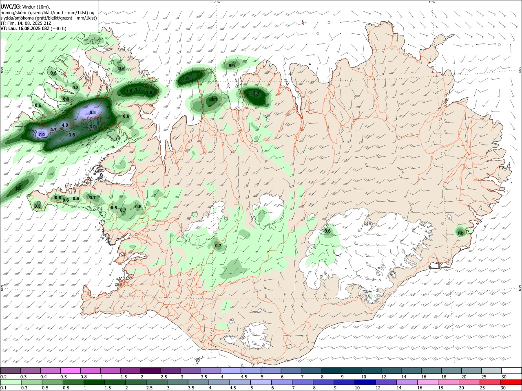Screen dimensions: 522x391
Task: Select the 4.9 rainfall label
Action: point(65,125)
